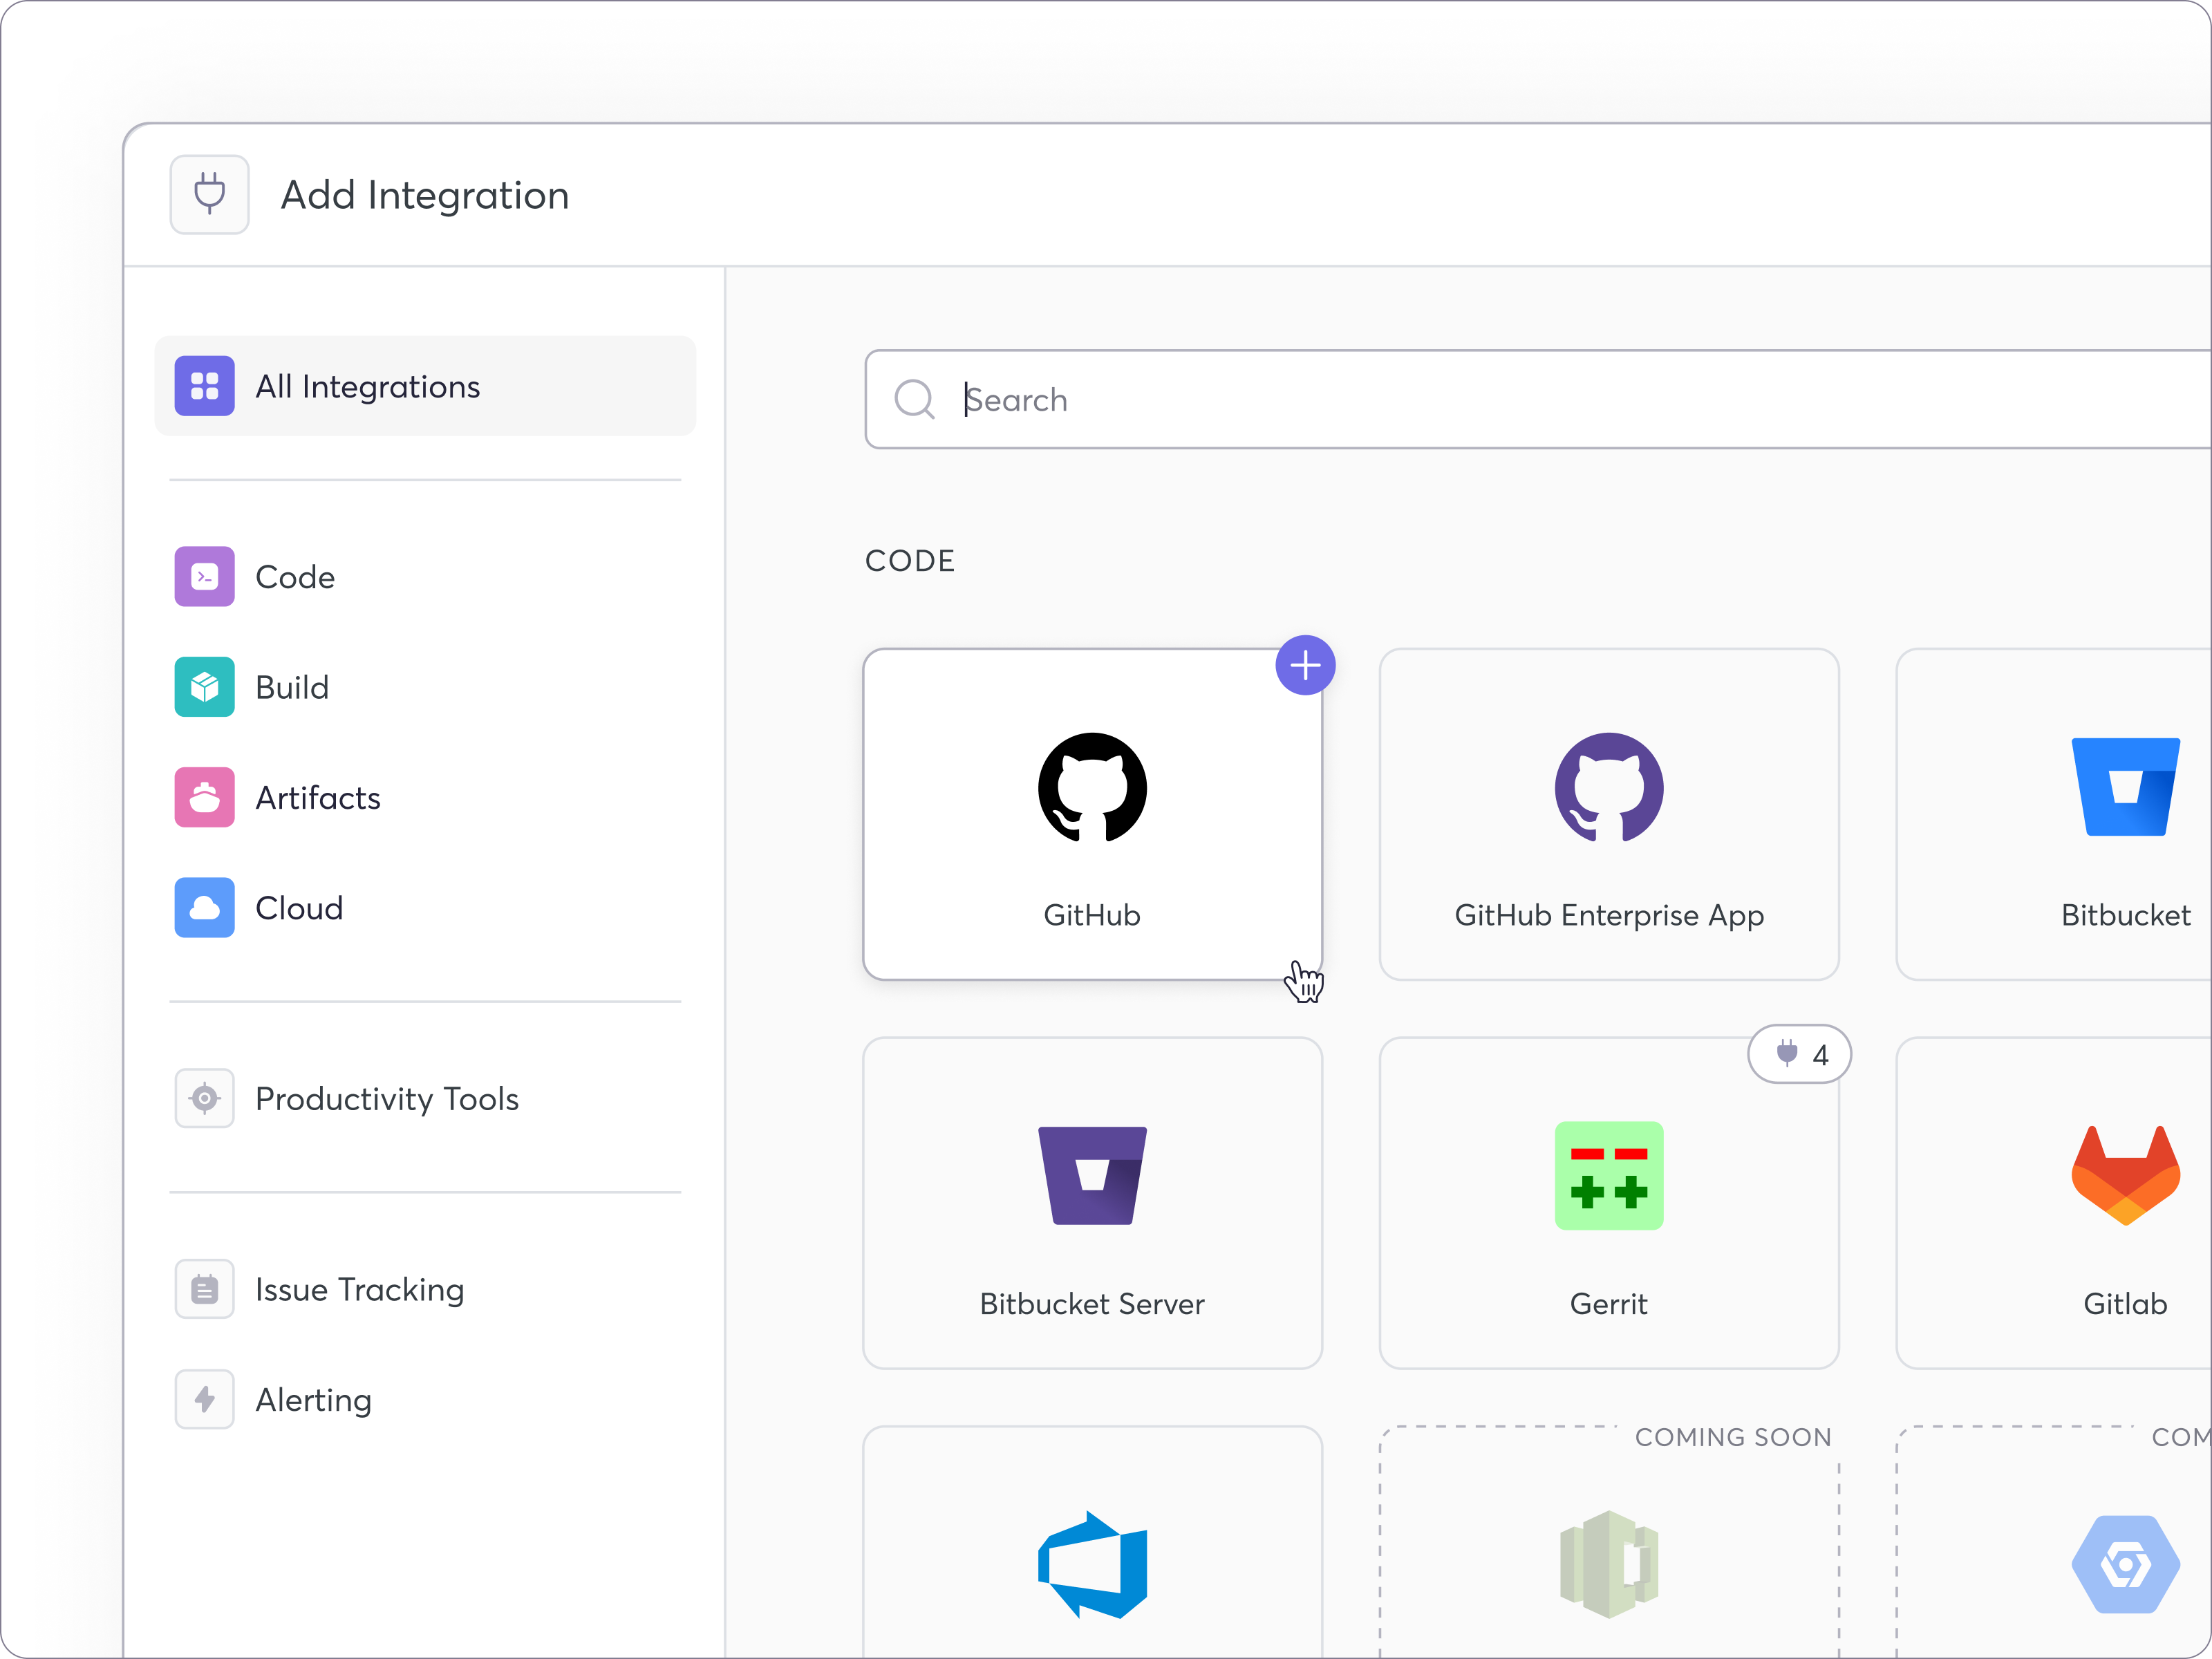Click the Azure DevOps logo card
The height and width of the screenshot is (1659, 2212).
(x=1092, y=1564)
